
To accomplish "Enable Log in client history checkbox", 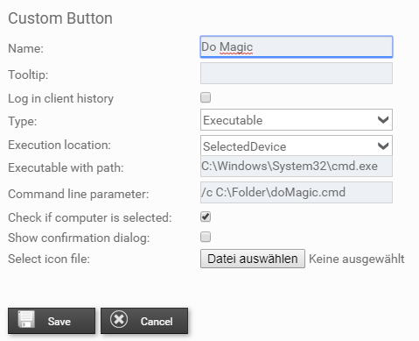I will click(206, 97).
